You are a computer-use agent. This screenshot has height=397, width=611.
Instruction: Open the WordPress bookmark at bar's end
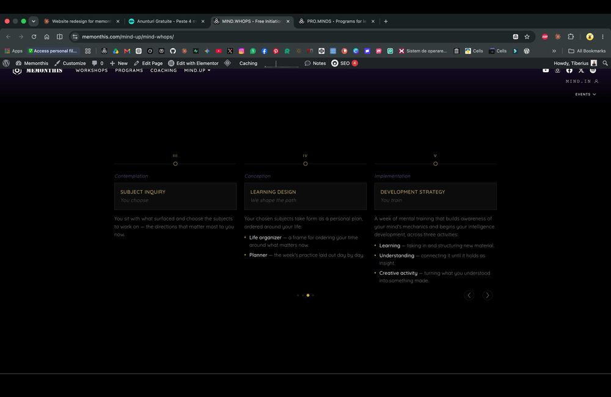[527, 51]
